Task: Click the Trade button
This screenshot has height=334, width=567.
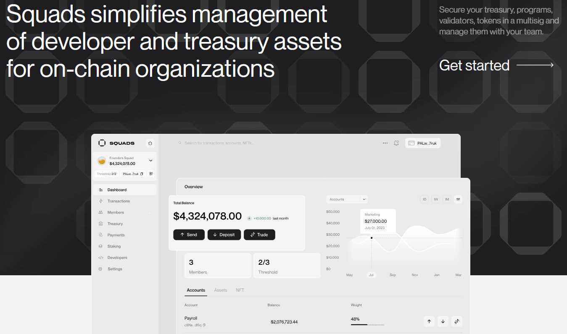Action: (259, 235)
